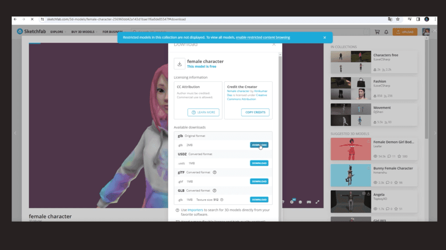This screenshot has width=446, height=250.
Task: Download the USDZ converted format
Action: point(259,163)
